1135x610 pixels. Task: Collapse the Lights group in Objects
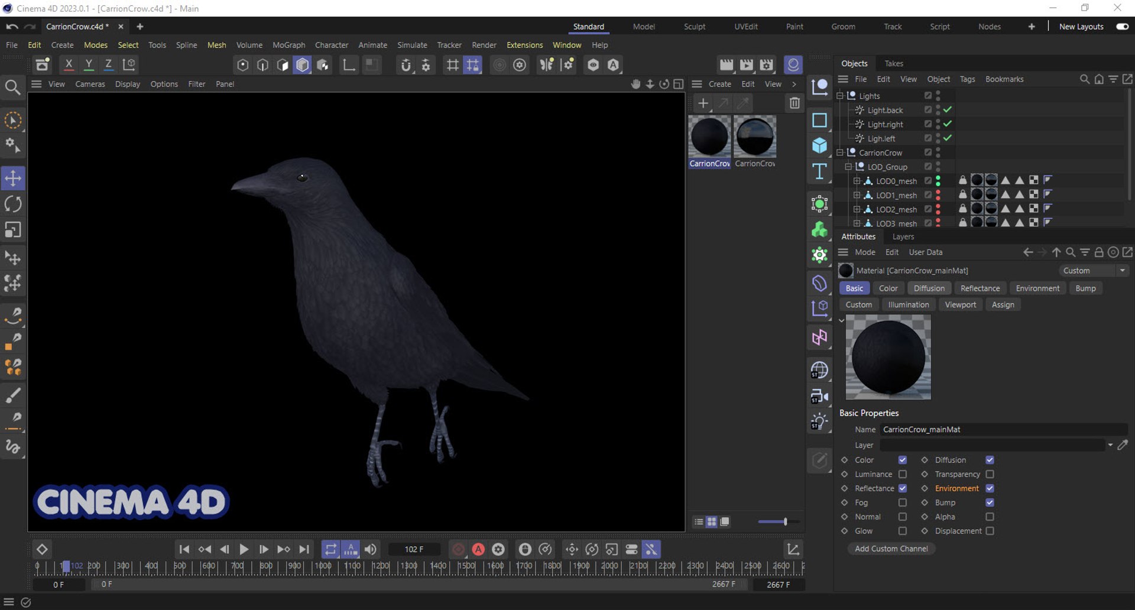coord(840,96)
